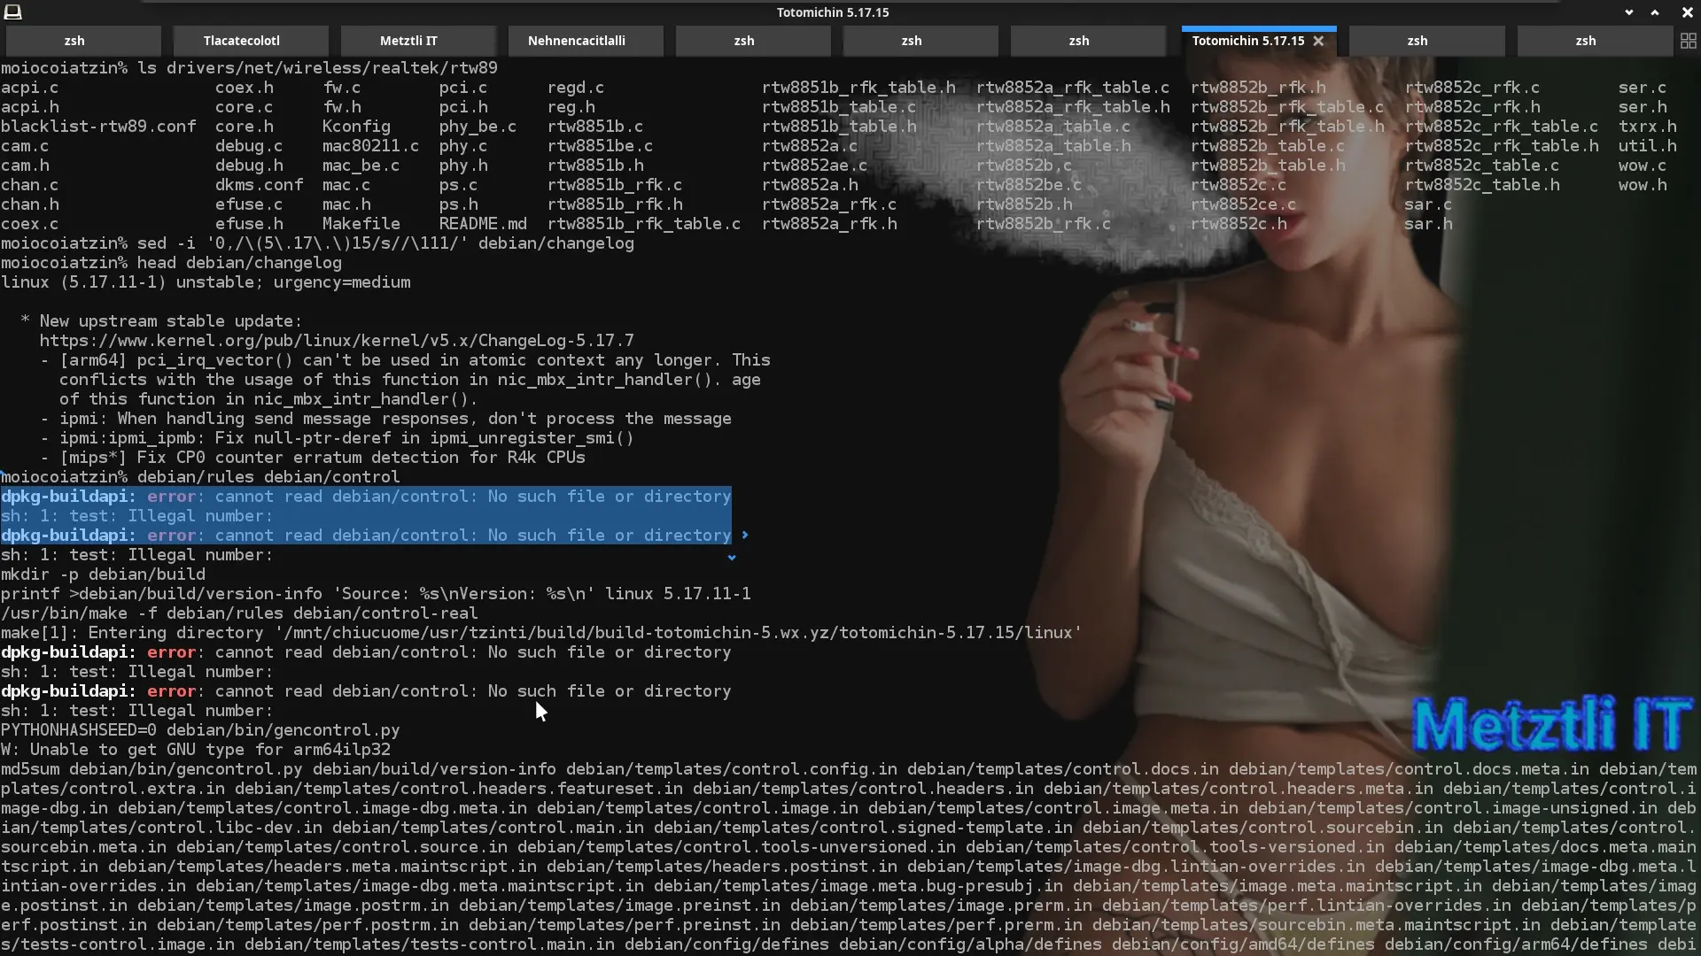Click the blue down chevron below selection
This screenshot has height=956, width=1701.
pos(732,558)
